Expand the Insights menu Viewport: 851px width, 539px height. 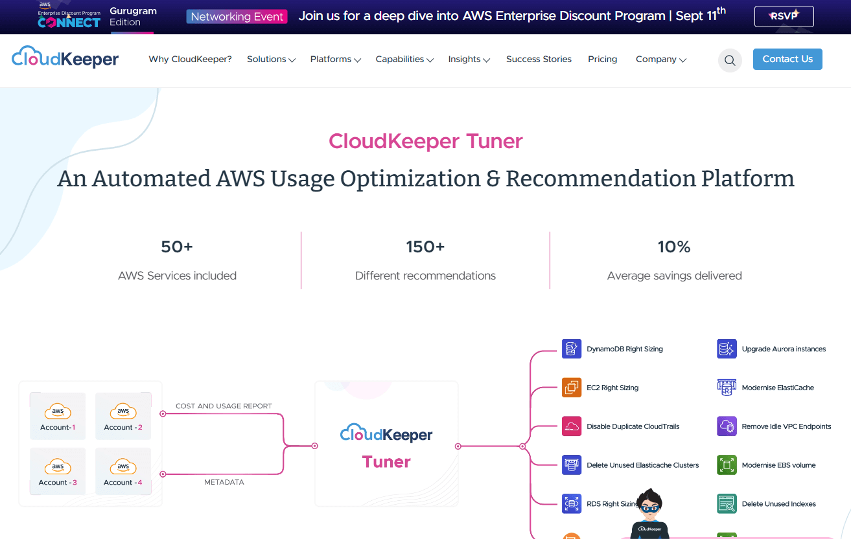click(469, 60)
